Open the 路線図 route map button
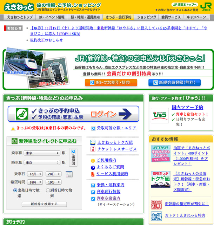This screenshot has height=225, width=214. (x=73, y=157)
